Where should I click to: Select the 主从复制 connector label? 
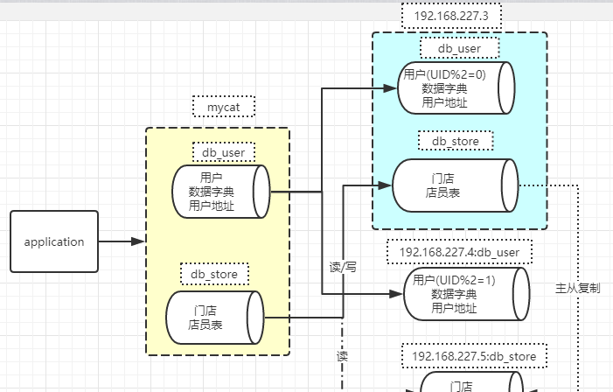pyautogui.click(x=577, y=288)
